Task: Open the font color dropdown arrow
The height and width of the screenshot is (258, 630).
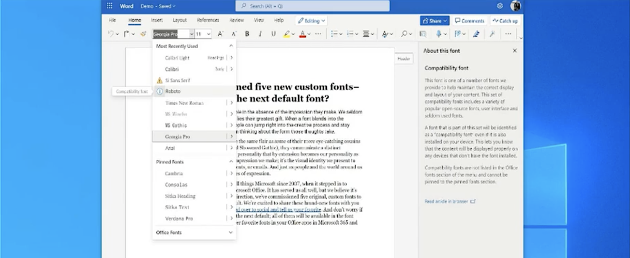Action: [309, 34]
